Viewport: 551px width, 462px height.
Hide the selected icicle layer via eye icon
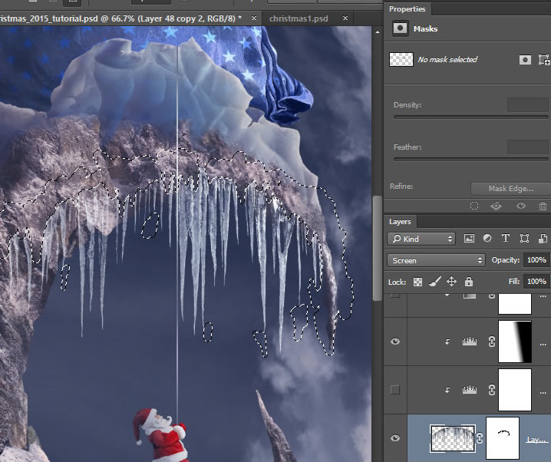(x=395, y=438)
